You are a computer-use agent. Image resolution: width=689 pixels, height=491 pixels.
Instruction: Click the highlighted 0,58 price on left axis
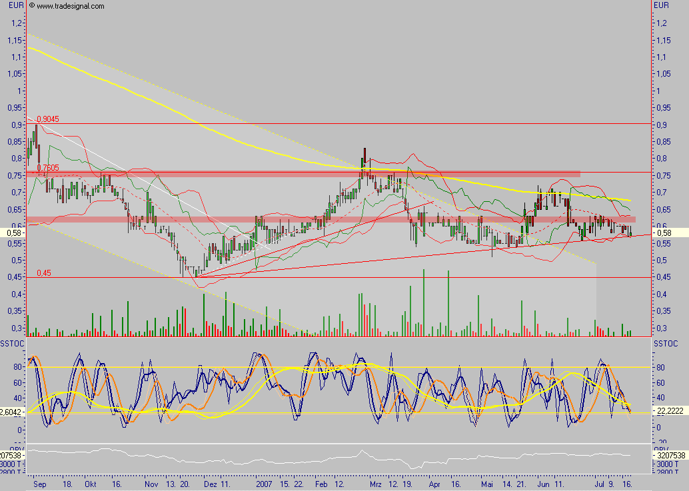[x=14, y=233]
